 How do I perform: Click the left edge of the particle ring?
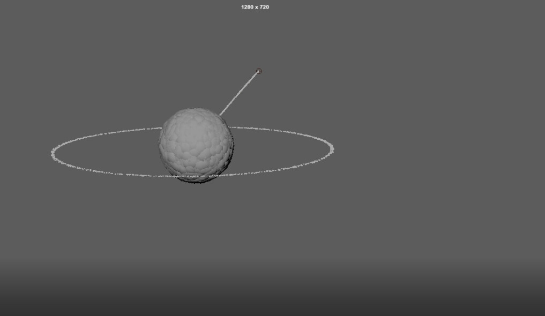click(51, 154)
